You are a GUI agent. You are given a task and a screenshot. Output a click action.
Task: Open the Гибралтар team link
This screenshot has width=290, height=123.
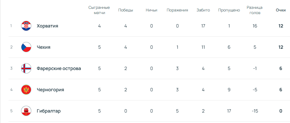tap(49, 111)
